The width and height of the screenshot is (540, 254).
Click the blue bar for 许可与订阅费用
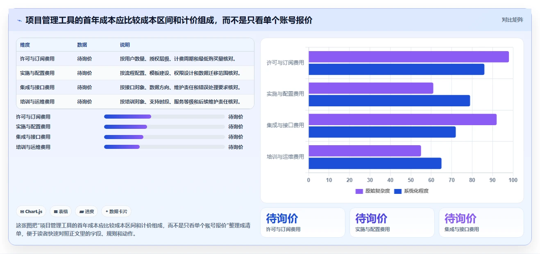point(396,69)
